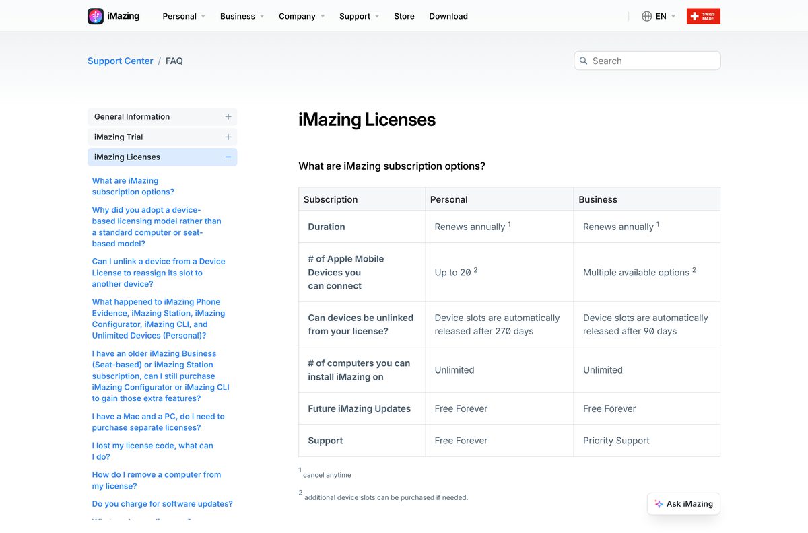Viewport: 808px width, 533px height.
Task: Open 'What are iMazing subscription options?' link
Action: click(x=133, y=186)
